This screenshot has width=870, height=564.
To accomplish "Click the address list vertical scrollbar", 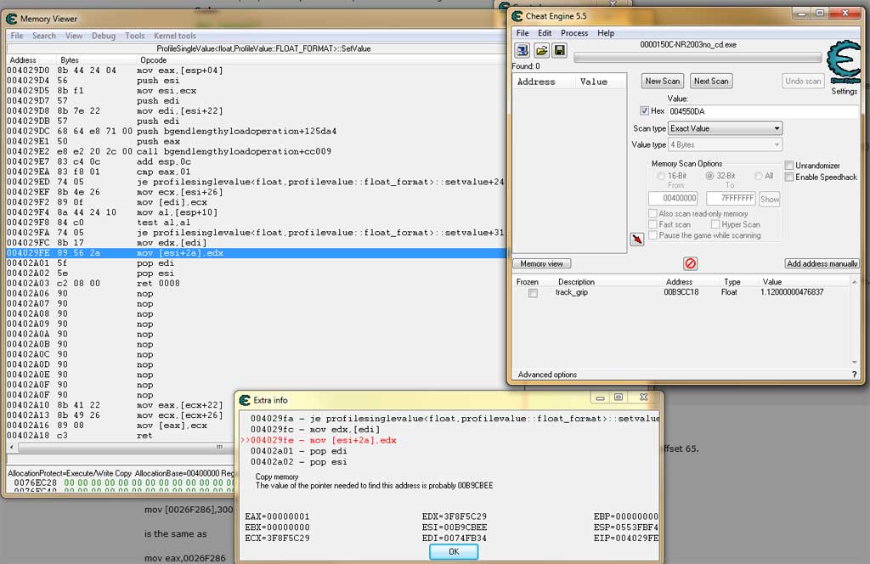I will point(855,322).
